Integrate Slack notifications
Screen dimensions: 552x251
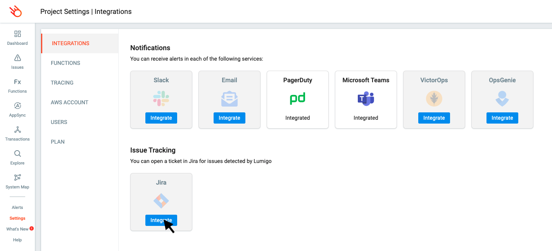point(161,118)
